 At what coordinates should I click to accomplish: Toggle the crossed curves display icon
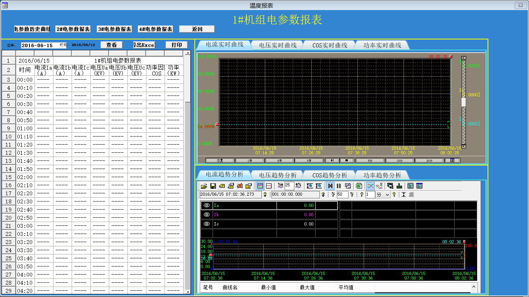tap(371, 186)
